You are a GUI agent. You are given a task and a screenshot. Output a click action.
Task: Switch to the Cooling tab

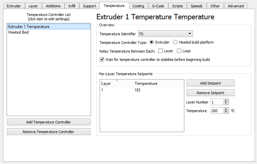[x=138, y=6]
